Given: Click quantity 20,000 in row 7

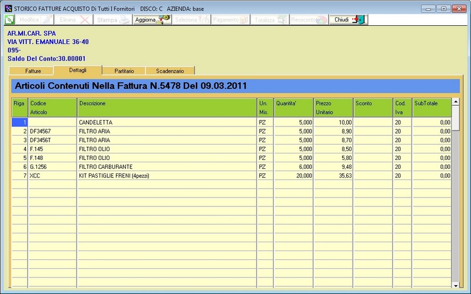Looking at the screenshot, I should pos(304,176).
